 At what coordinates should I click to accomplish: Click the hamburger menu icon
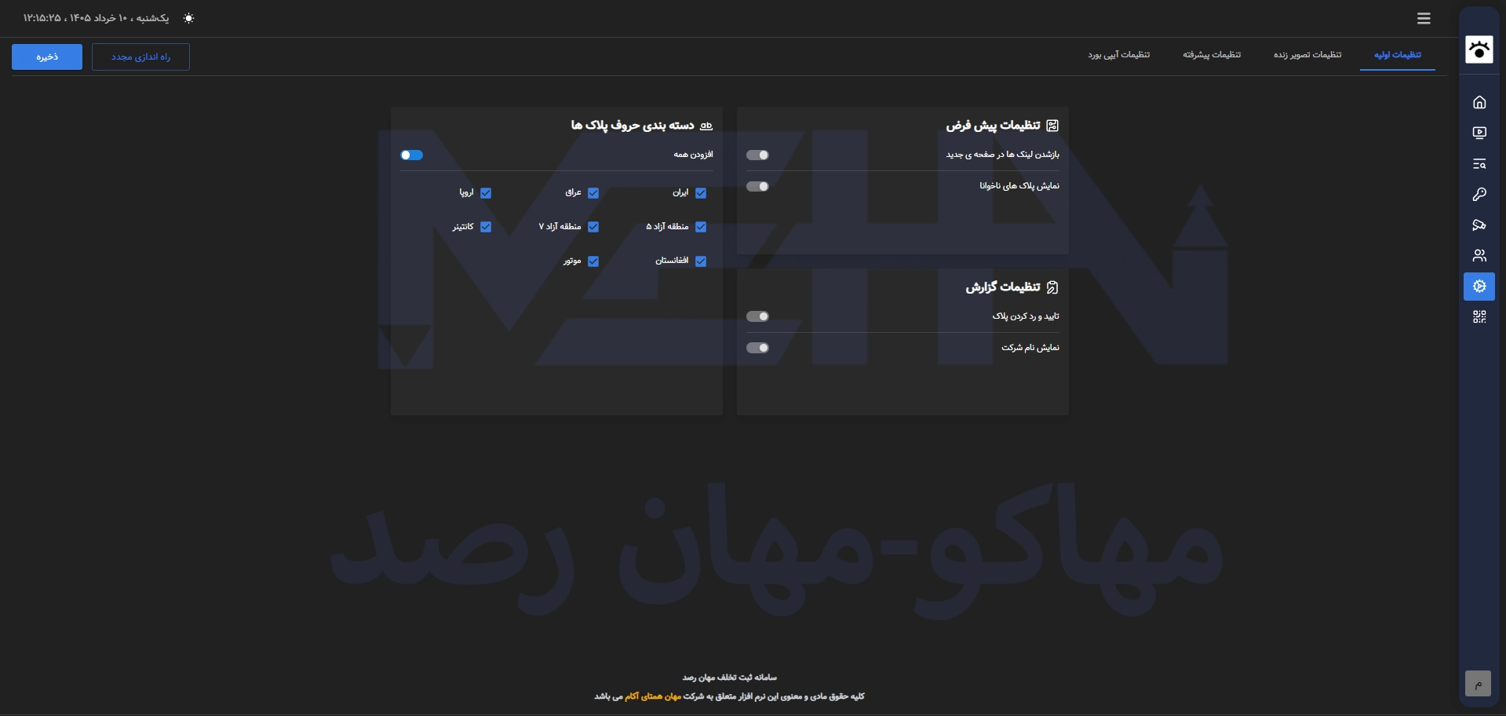[x=1424, y=18]
